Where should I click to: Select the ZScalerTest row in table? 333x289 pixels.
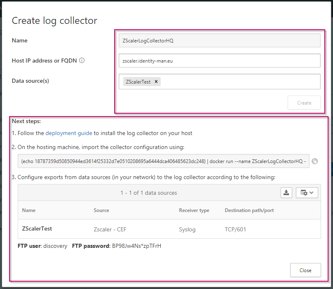(x=37, y=228)
